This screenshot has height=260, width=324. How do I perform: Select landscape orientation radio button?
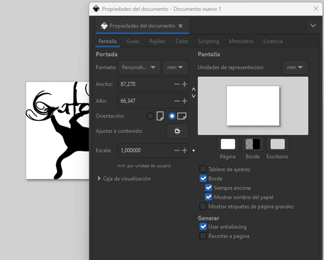(172, 116)
